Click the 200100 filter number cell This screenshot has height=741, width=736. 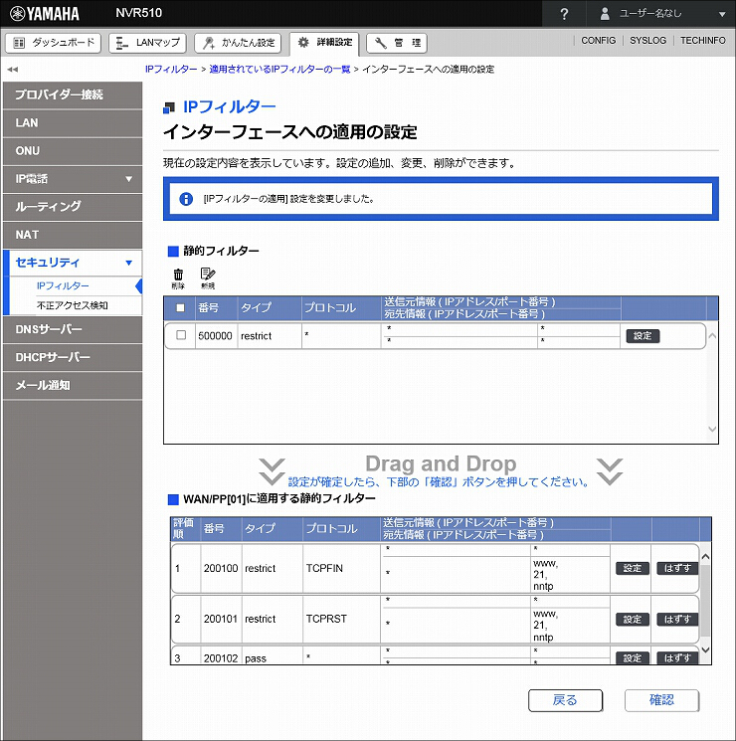[221, 568]
